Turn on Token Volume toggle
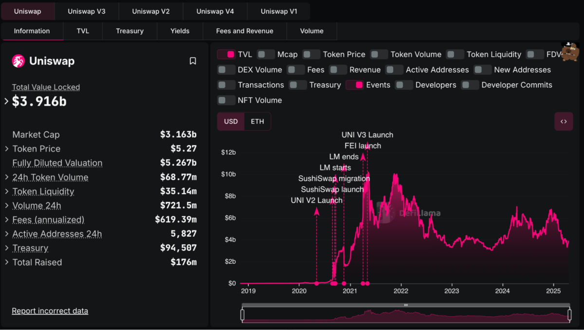The height and width of the screenshot is (330, 584). point(379,55)
